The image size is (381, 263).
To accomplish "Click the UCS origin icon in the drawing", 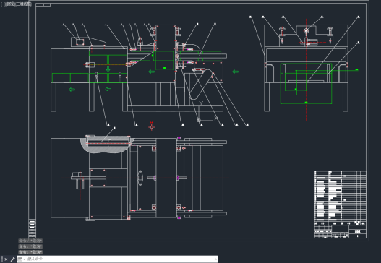I will (x=199, y=120).
